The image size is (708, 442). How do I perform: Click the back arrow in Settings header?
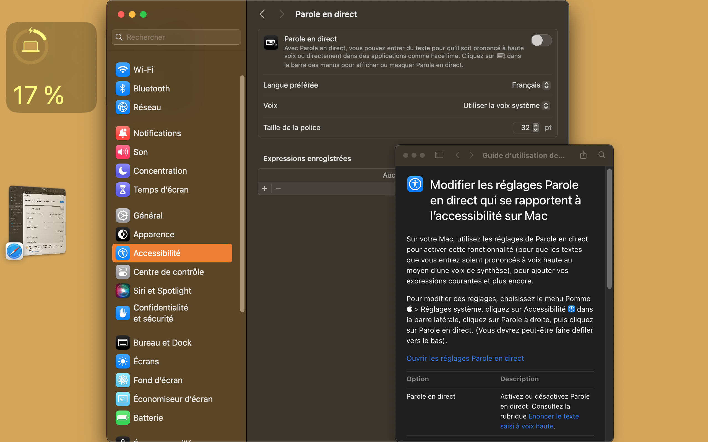point(262,14)
